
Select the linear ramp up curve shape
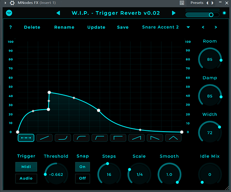pyautogui.click(x=44, y=138)
